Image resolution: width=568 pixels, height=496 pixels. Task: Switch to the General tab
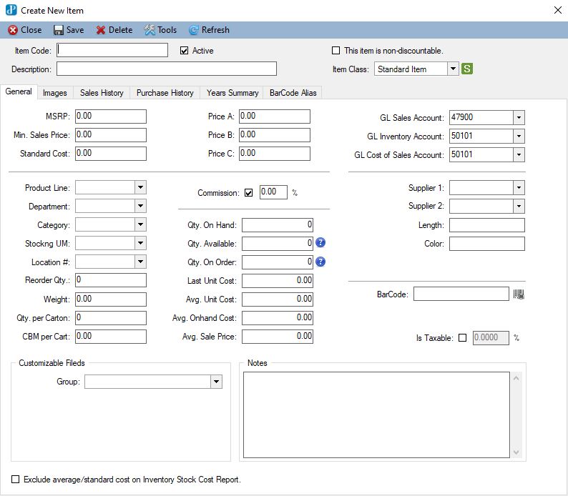point(19,91)
